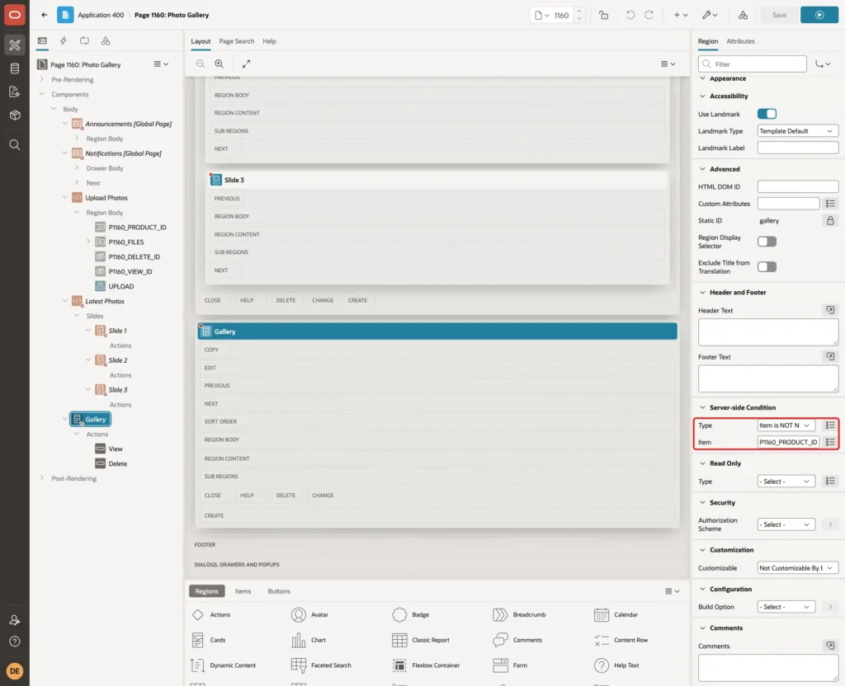Open the Custom Attributes list icon
The width and height of the screenshot is (845, 686).
pos(830,204)
